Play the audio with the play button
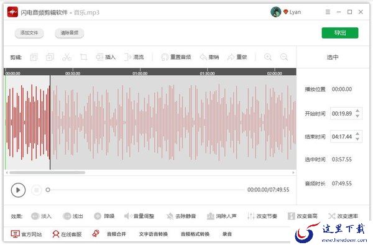Image resolution: width=373 pixels, height=245 pixels. [x=18, y=190]
